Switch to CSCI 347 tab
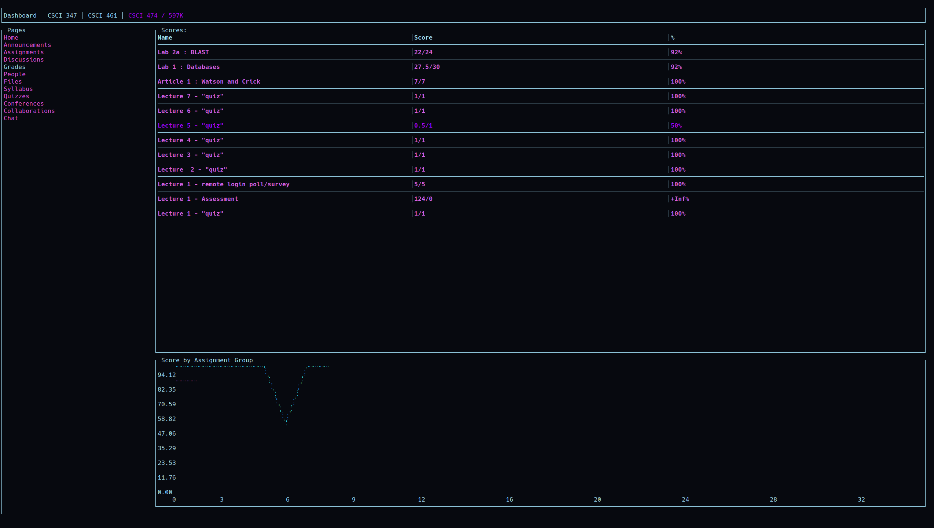 pyautogui.click(x=62, y=15)
